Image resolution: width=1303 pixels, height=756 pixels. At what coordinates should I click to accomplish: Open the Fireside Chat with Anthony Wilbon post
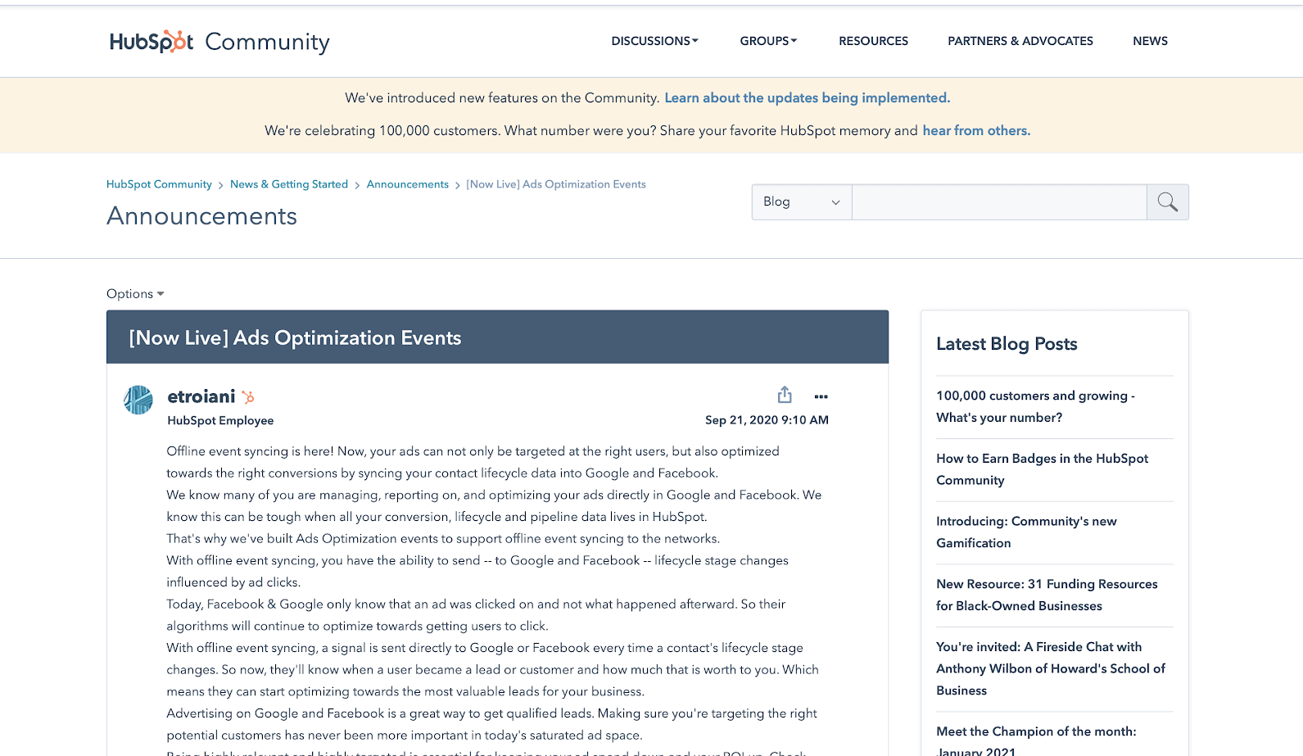[1050, 668]
